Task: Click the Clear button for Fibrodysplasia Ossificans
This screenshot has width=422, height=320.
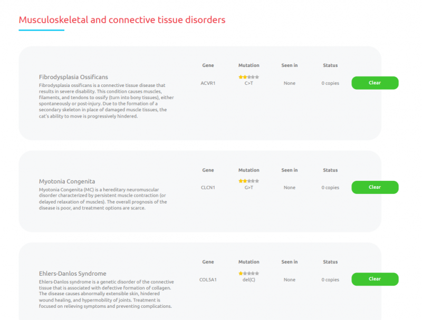Action: pos(375,83)
